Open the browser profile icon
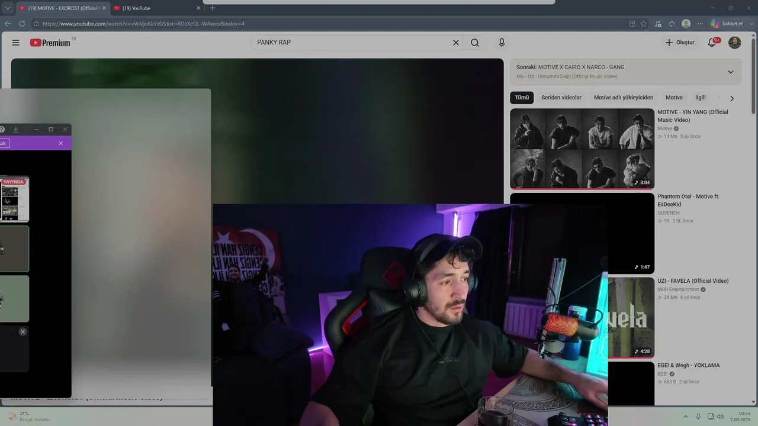 pyautogui.click(x=686, y=24)
